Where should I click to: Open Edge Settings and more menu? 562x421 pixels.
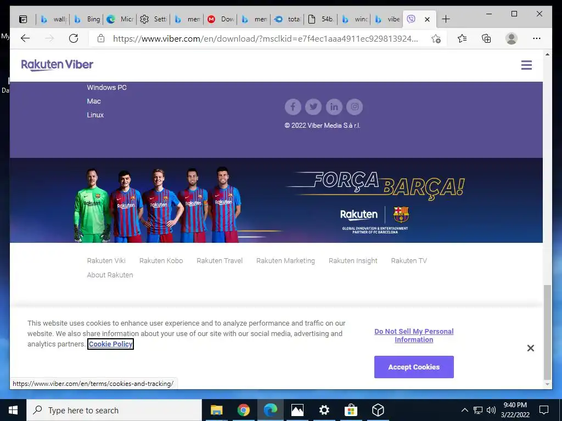click(x=537, y=38)
